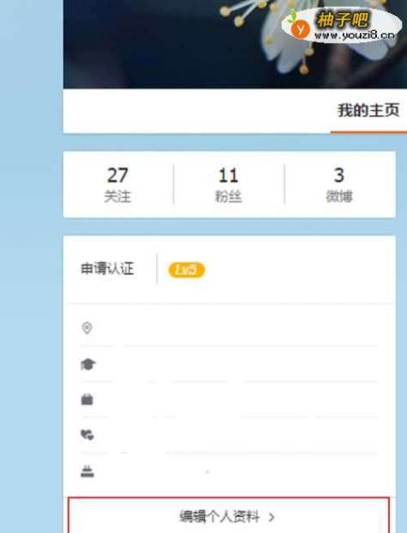Click the www.youzi8.cn watermark text
This screenshot has height=533, width=407.
click(x=355, y=35)
